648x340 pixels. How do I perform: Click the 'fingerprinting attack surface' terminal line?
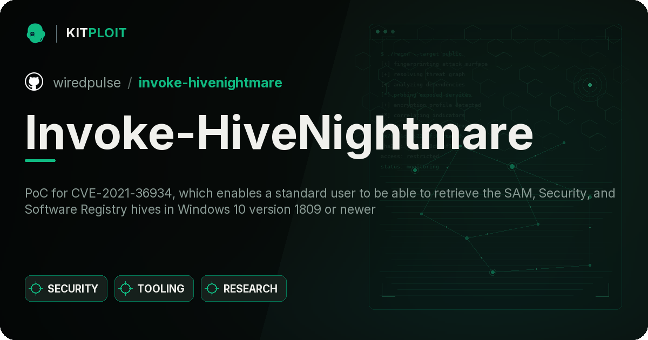click(x=434, y=64)
